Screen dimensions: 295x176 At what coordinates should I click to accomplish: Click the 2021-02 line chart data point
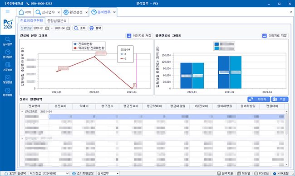pos(94,57)
